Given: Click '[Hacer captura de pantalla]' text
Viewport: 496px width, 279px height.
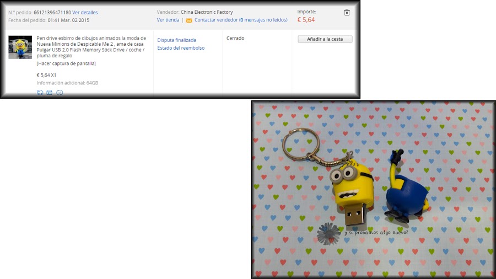Looking at the screenshot, I should [66, 63].
